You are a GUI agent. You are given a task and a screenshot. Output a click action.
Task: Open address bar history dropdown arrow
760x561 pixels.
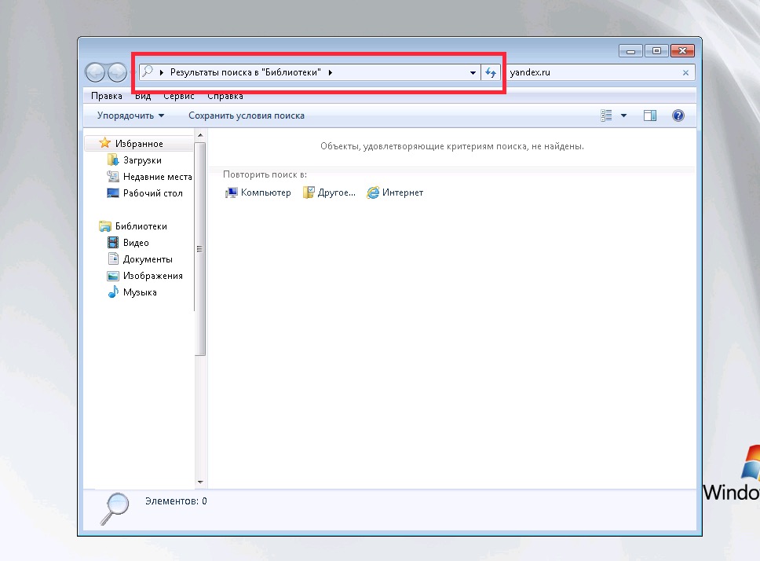click(x=473, y=73)
